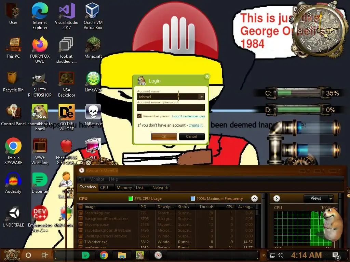Check the ShellExperienceHost.exe checkbox
The height and width of the screenshot is (262, 350).
pos(81,236)
